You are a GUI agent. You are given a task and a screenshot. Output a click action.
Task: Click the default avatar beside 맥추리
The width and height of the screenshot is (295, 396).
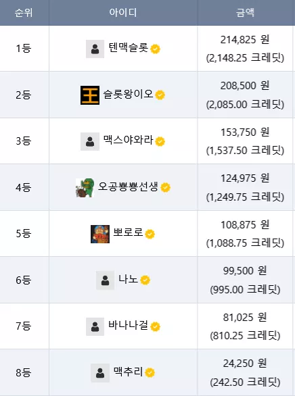point(100,373)
